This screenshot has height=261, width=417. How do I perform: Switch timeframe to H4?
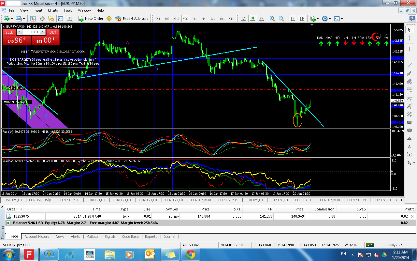pyautogui.click(x=204, y=19)
